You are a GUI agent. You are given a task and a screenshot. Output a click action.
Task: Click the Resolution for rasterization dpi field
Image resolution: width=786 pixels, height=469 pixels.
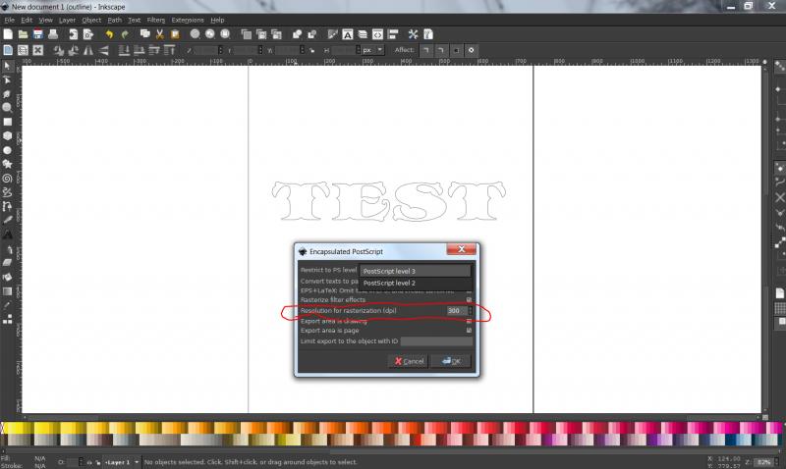456,310
